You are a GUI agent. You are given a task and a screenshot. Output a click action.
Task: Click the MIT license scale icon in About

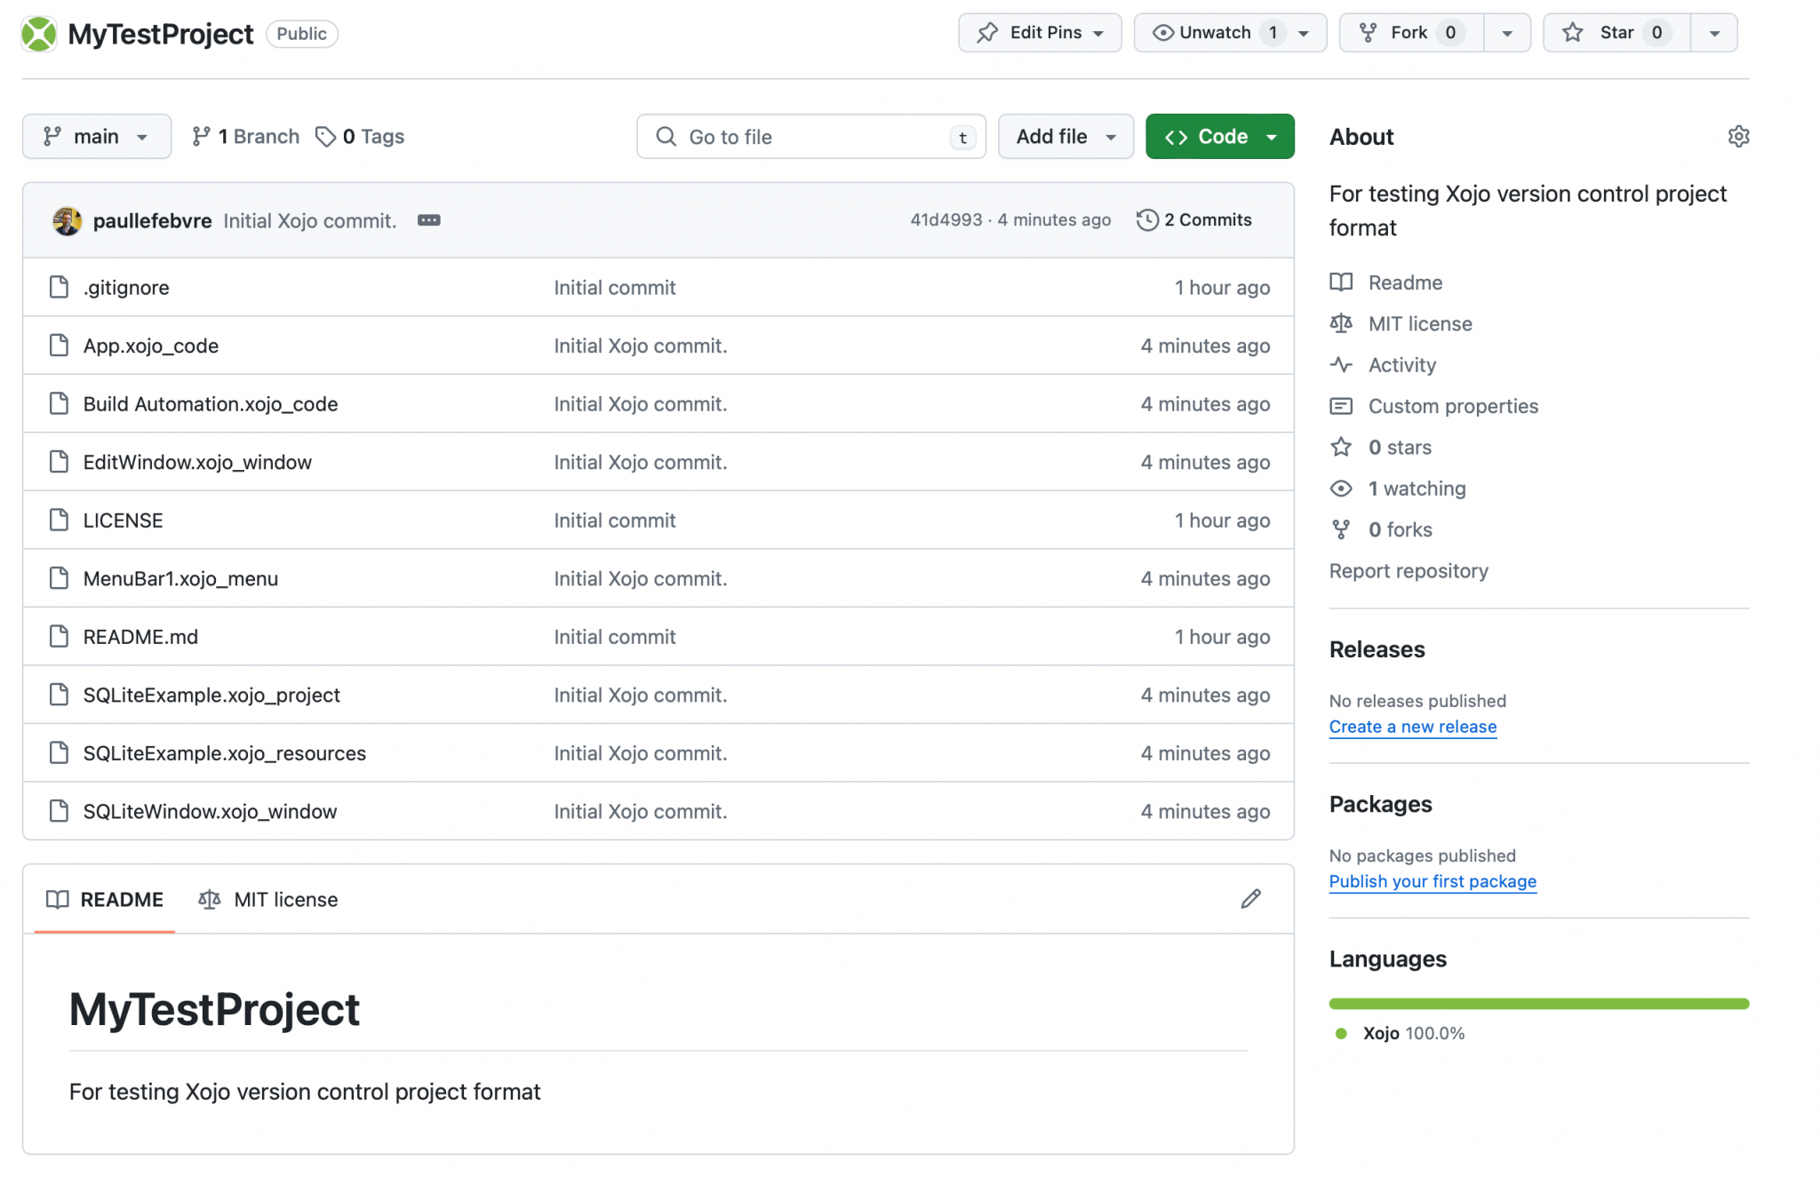coord(1341,323)
